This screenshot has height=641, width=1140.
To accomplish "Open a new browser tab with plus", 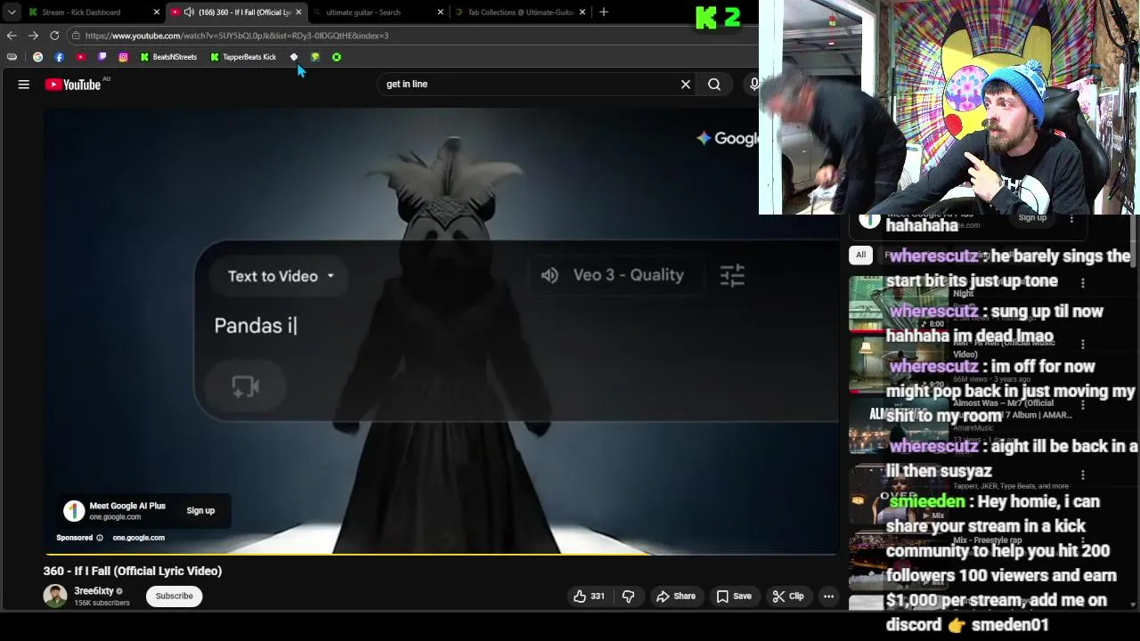I will point(604,12).
